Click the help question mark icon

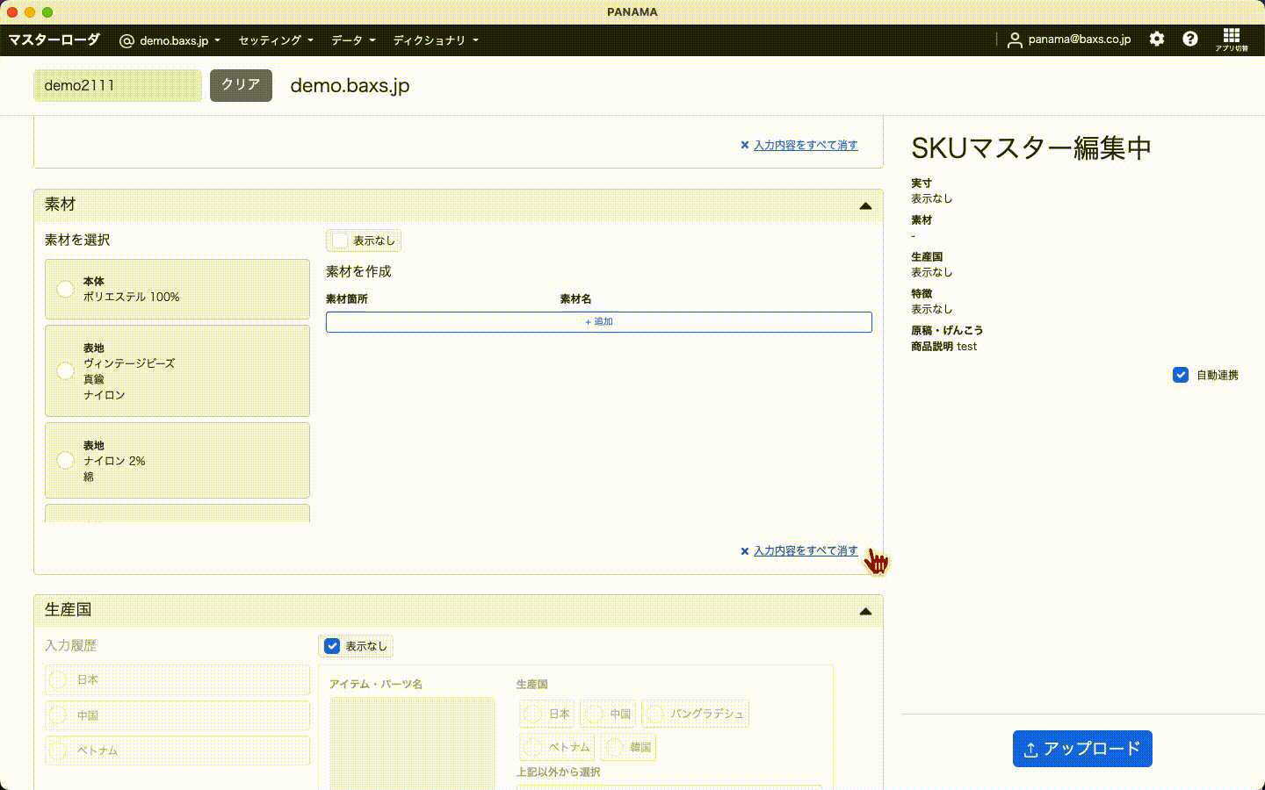coord(1190,39)
